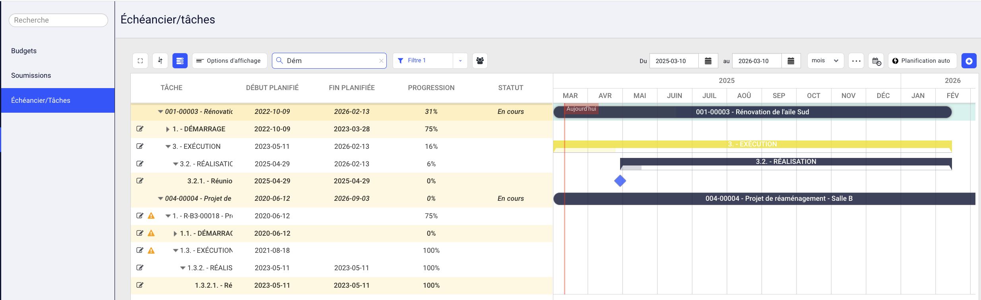Open the three-dots more options menu
Screen dimensions: 981x300
click(856, 61)
